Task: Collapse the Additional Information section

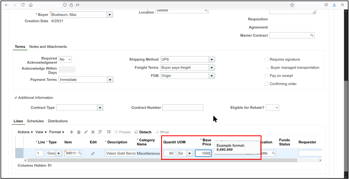Action: (x=16, y=98)
